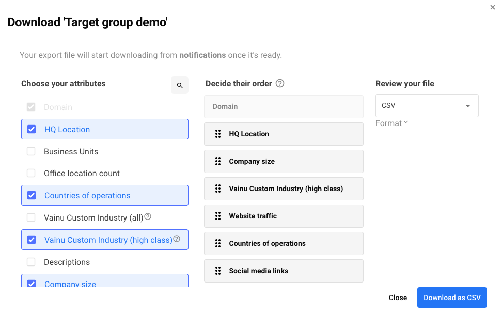This screenshot has height=313, width=502.
Task: Check the Office location count attribute
Action: [x=31, y=174]
